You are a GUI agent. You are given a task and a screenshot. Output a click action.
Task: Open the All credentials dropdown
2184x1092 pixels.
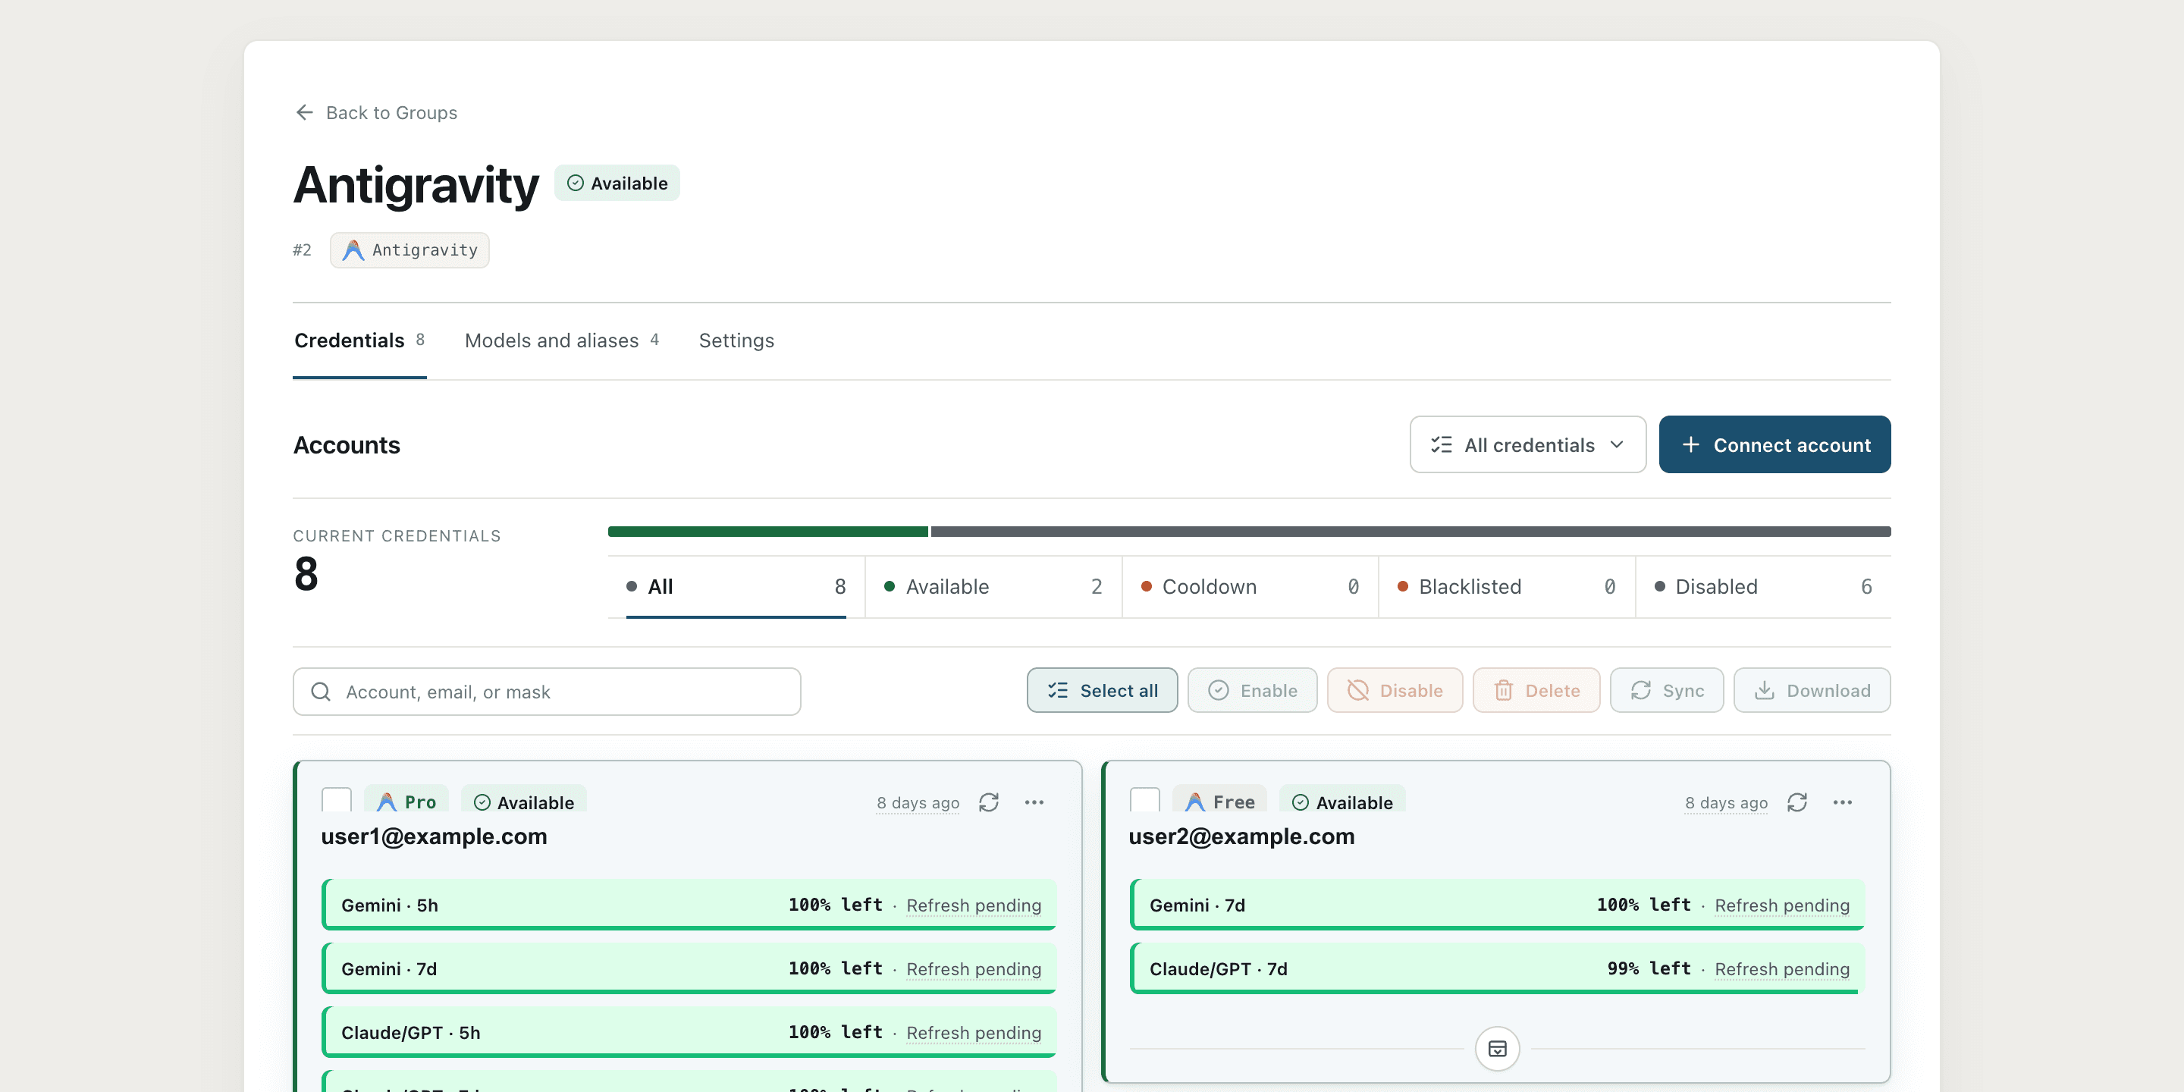(x=1528, y=444)
